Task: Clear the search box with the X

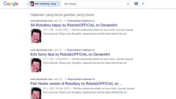Action: click(128, 4)
